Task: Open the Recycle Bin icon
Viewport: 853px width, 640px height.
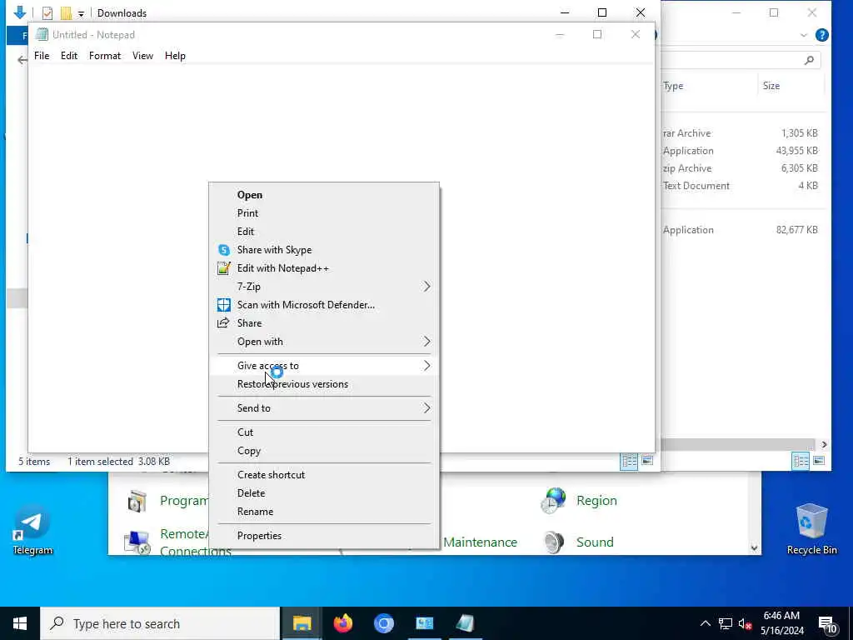Action: (x=811, y=529)
